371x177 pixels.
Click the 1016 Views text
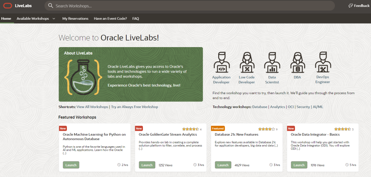[x=317, y=165]
